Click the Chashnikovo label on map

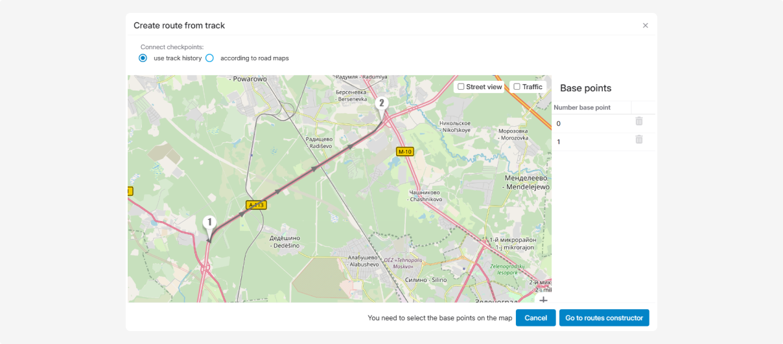point(425,196)
